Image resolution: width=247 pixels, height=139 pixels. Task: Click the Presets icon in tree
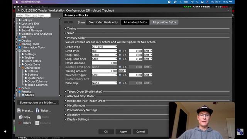20,92
